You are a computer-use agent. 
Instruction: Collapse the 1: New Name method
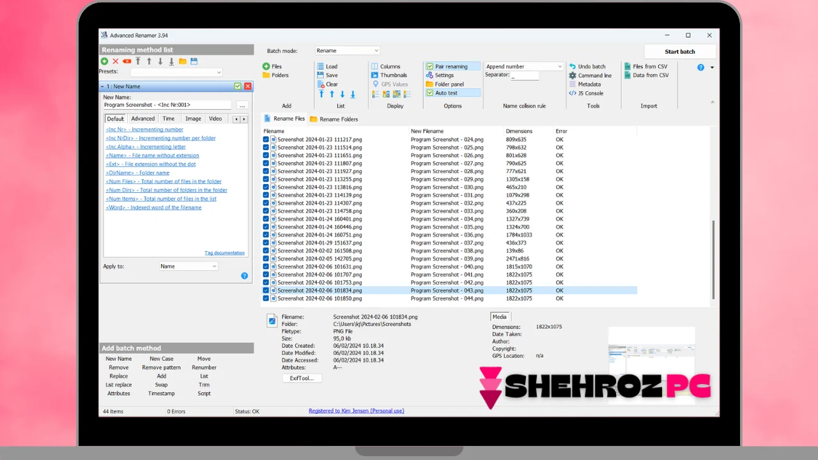(x=102, y=86)
